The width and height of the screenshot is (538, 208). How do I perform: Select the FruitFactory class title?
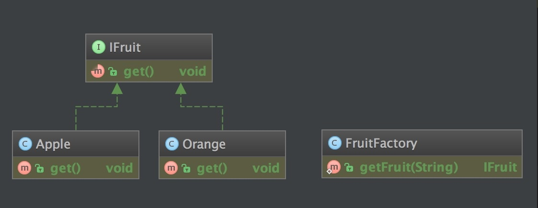click(x=381, y=143)
